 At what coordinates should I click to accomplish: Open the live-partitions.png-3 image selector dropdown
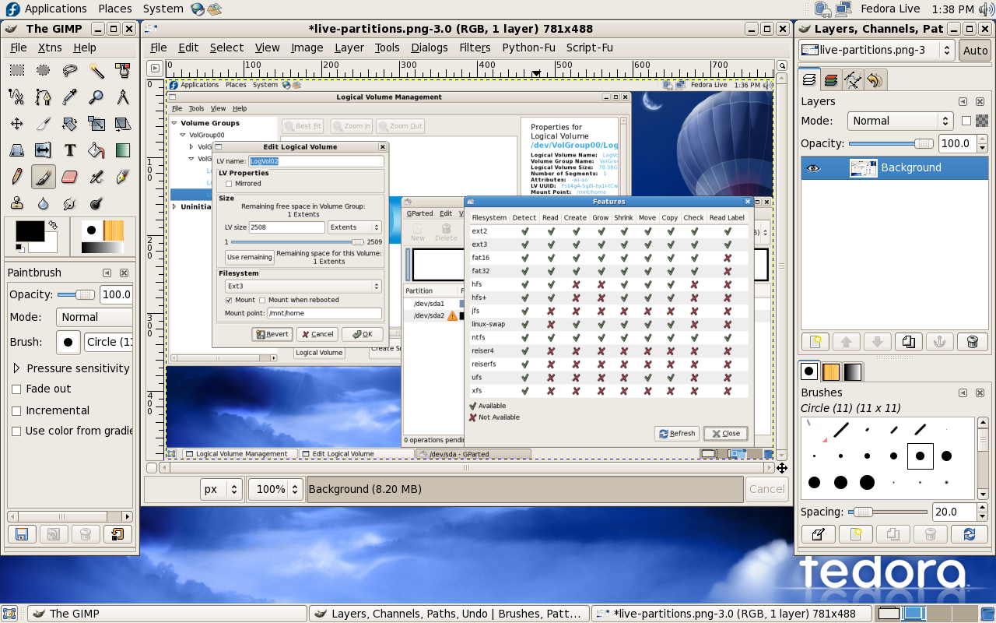tap(877, 50)
